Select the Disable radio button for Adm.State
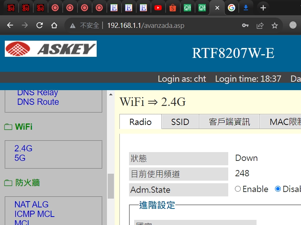 point(278,189)
